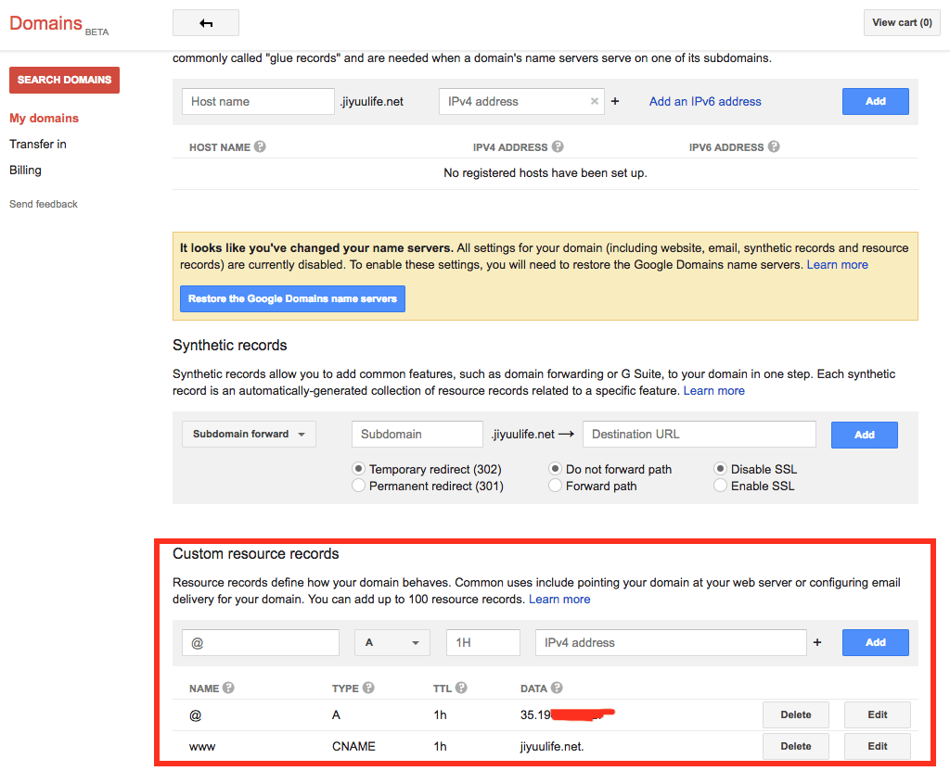Select Permanent redirect (301) option

pyautogui.click(x=359, y=486)
